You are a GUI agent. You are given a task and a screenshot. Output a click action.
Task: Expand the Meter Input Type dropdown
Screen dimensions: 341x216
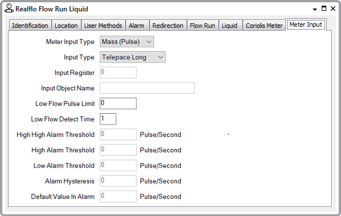coord(127,41)
